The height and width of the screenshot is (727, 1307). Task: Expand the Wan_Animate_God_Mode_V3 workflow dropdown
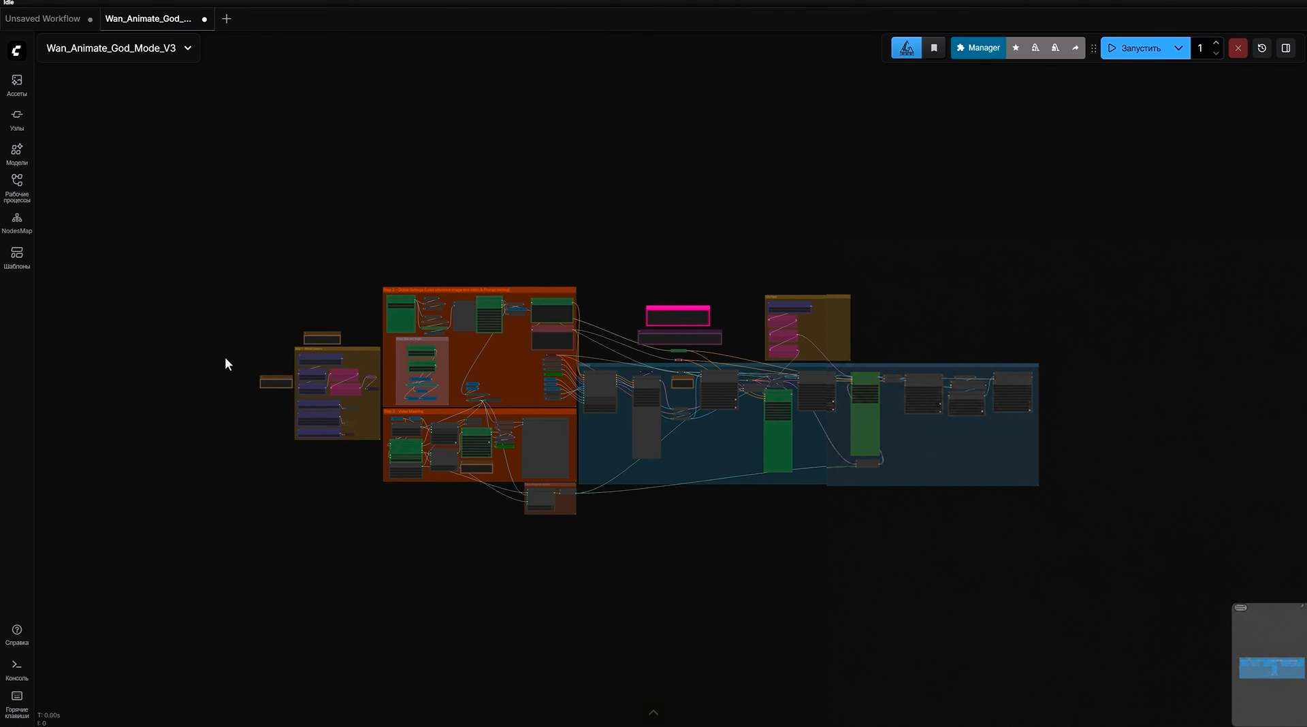point(118,48)
